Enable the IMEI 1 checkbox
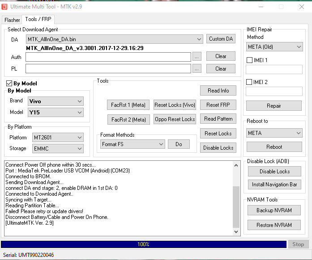312x260 pixels. click(249, 60)
